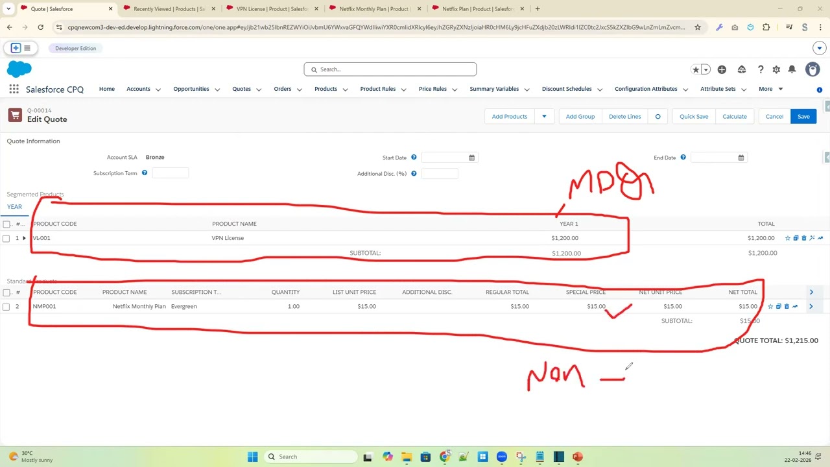Show help for Start Date field
Screen dimensions: 830x467
pos(414,158)
